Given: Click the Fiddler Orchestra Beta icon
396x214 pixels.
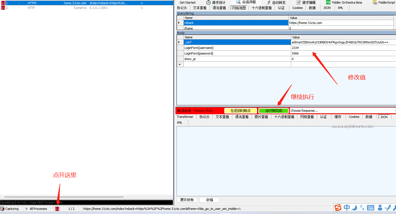Looking at the screenshot, I should [x=328, y=3].
